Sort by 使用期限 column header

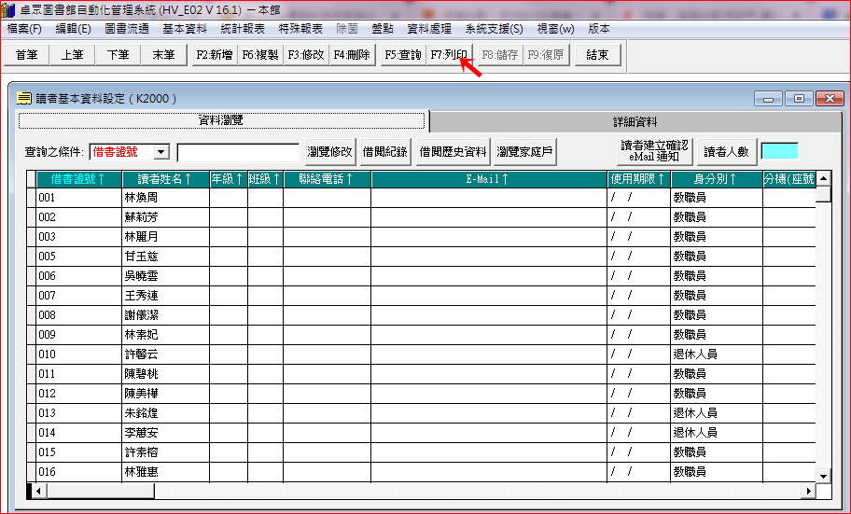click(639, 179)
